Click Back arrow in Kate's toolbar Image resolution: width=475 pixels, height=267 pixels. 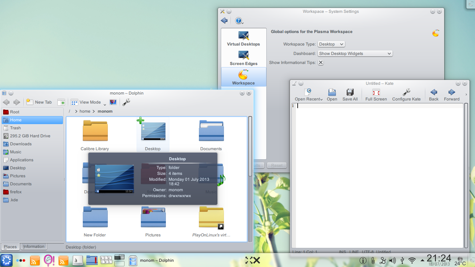coord(434,95)
